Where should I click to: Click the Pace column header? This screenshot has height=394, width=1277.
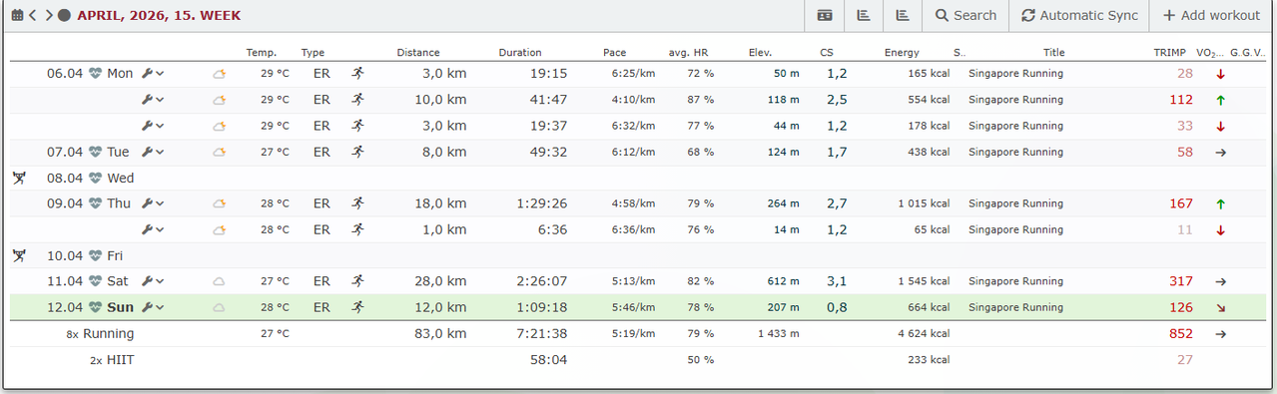pos(615,52)
